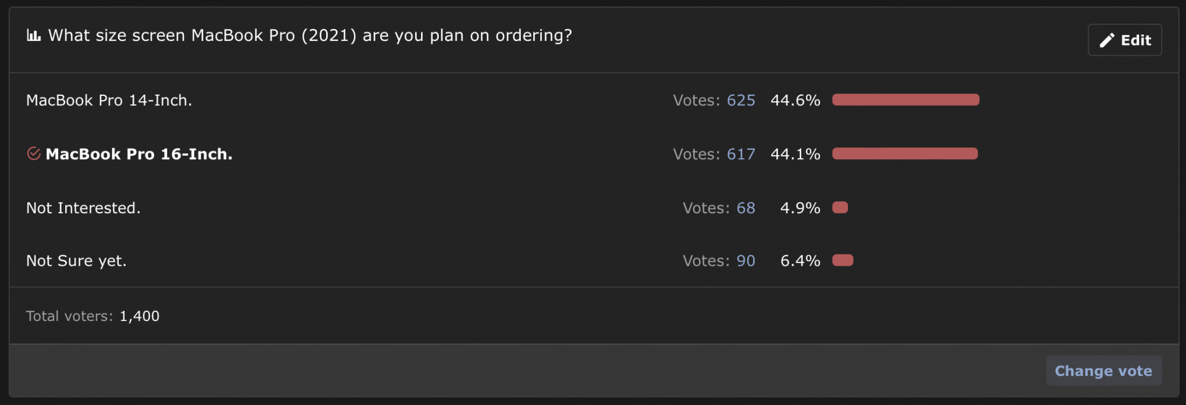
Task: Click the pencil icon in the Edit button
Action: pyautogui.click(x=1107, y=40)
